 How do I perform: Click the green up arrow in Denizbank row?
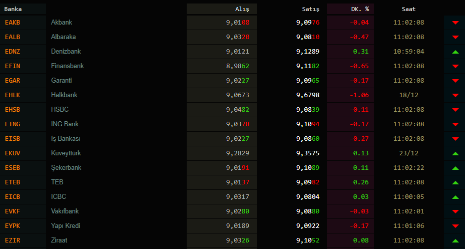click(455, 52)
